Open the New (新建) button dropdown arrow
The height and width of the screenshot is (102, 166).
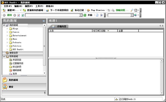[20, 10]
